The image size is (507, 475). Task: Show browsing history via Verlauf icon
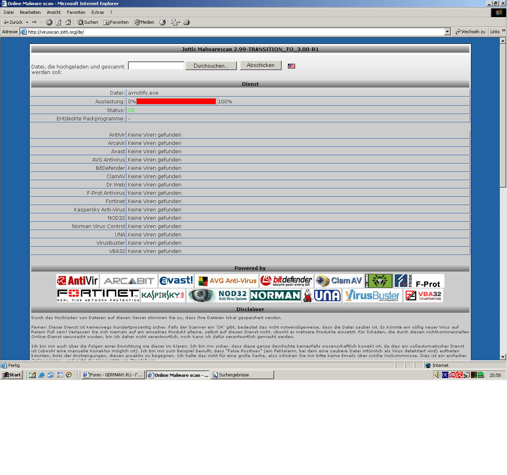tap(162, 22)
